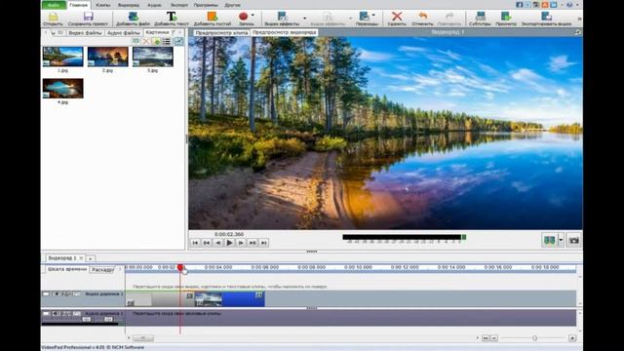Switch media bin to thumbnail view icon
Image resolution: width=624 pixels, height=351 pixels.
click(x=178, y=42)
